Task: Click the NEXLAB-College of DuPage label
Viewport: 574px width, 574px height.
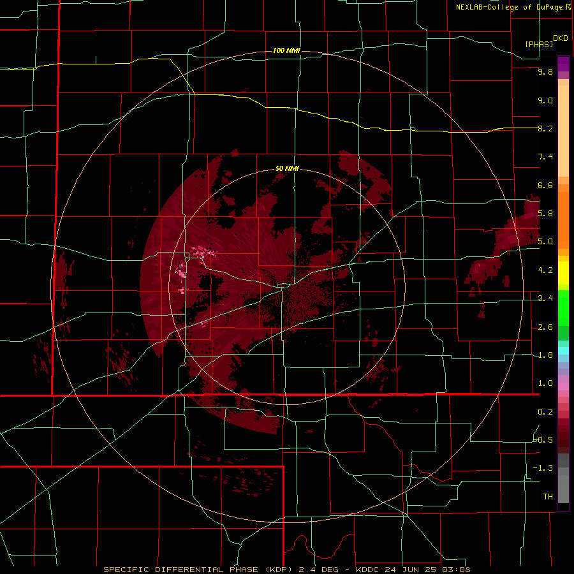Action: [x=510, y=7]
